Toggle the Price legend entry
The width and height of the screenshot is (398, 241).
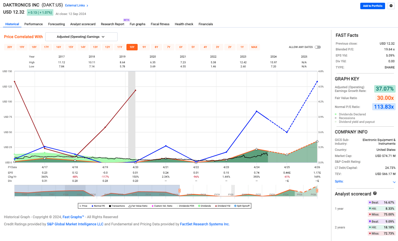click(x=83, y=206)
